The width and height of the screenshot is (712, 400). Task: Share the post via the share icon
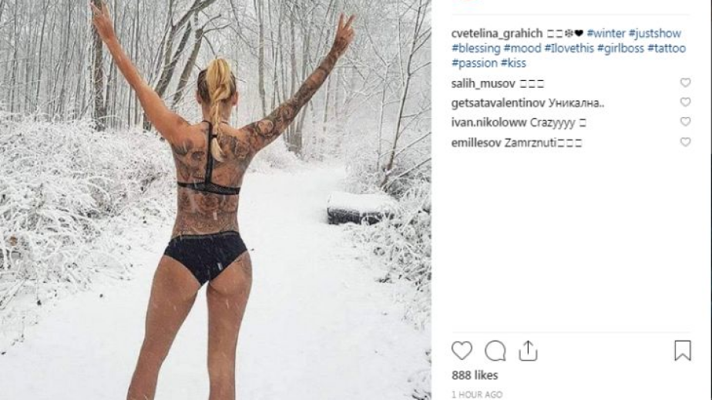pyautogui.click(x=528, y=351)
